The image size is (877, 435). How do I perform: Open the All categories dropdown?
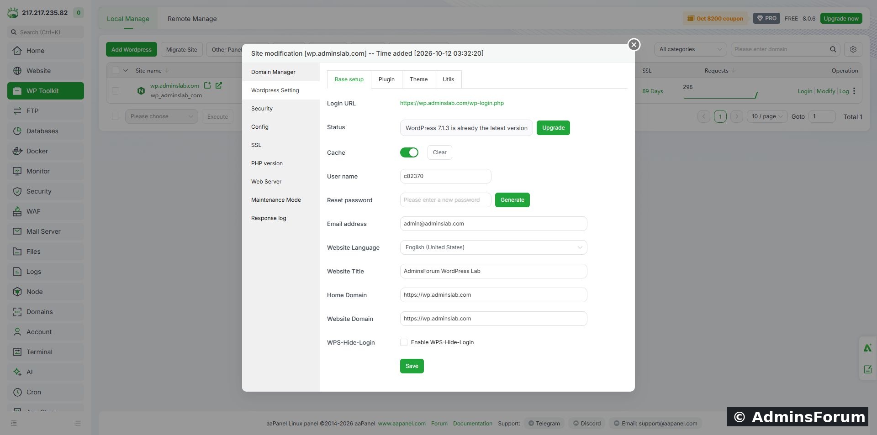(x=690, y=49)
